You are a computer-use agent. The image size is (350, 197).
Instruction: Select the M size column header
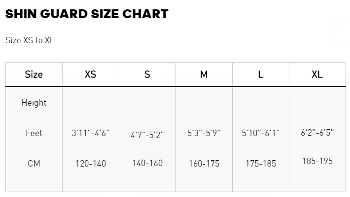(x=204, y=74)
